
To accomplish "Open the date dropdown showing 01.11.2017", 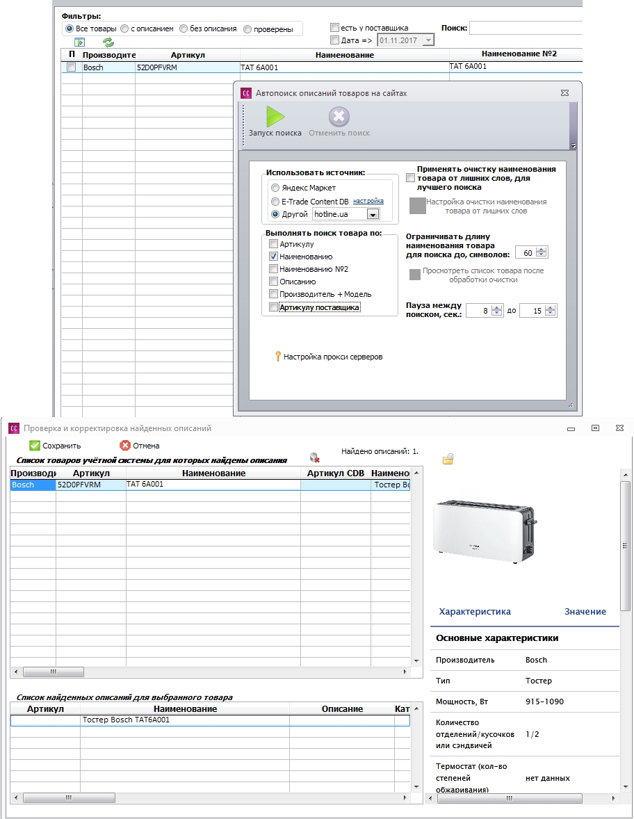I will coord(428,40).
